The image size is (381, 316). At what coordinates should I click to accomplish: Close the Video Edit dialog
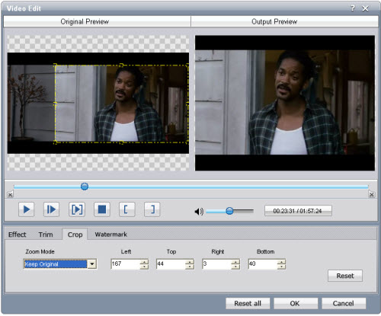pos(365,8)
